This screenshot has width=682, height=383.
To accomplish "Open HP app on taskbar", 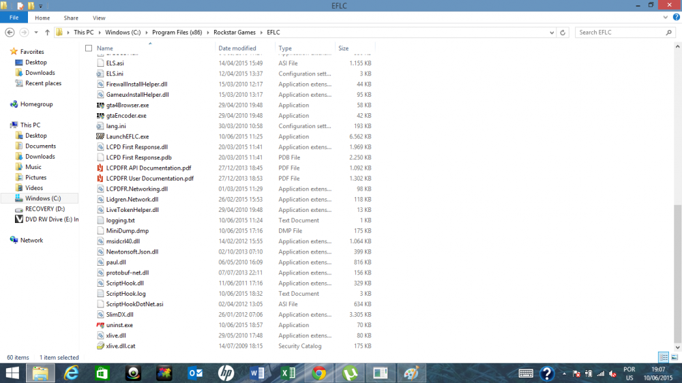I will tap(226, 373).
